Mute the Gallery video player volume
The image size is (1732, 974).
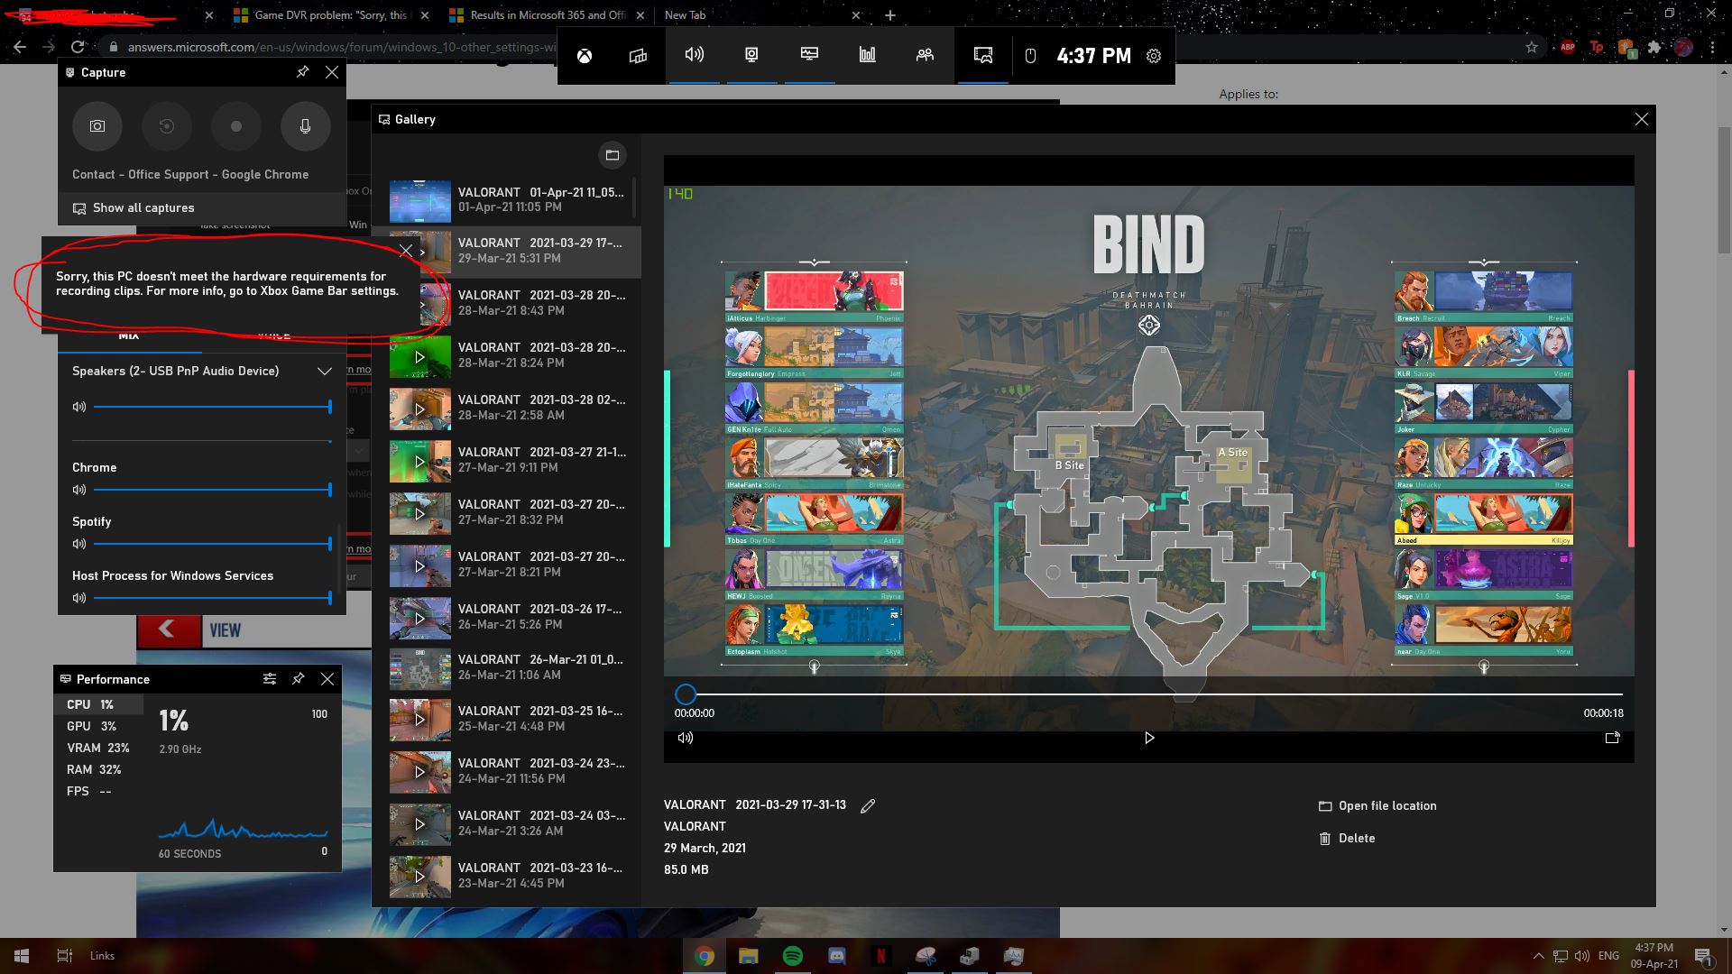(x=686, y=738)
